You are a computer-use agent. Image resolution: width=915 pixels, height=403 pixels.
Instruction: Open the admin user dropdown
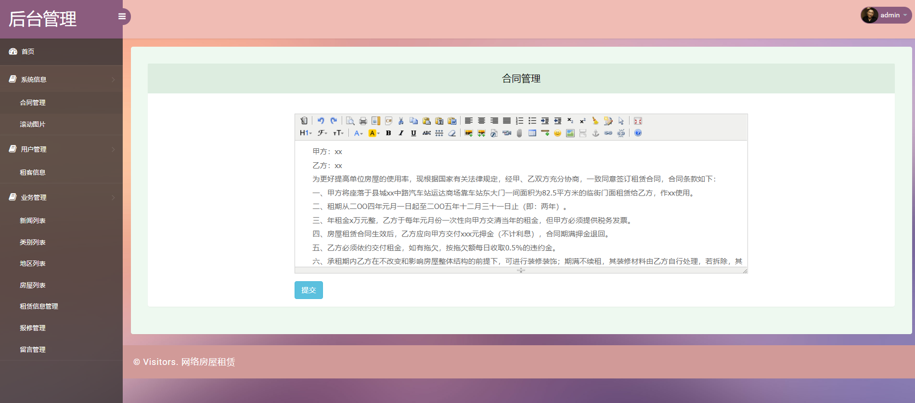click(886, 15)
